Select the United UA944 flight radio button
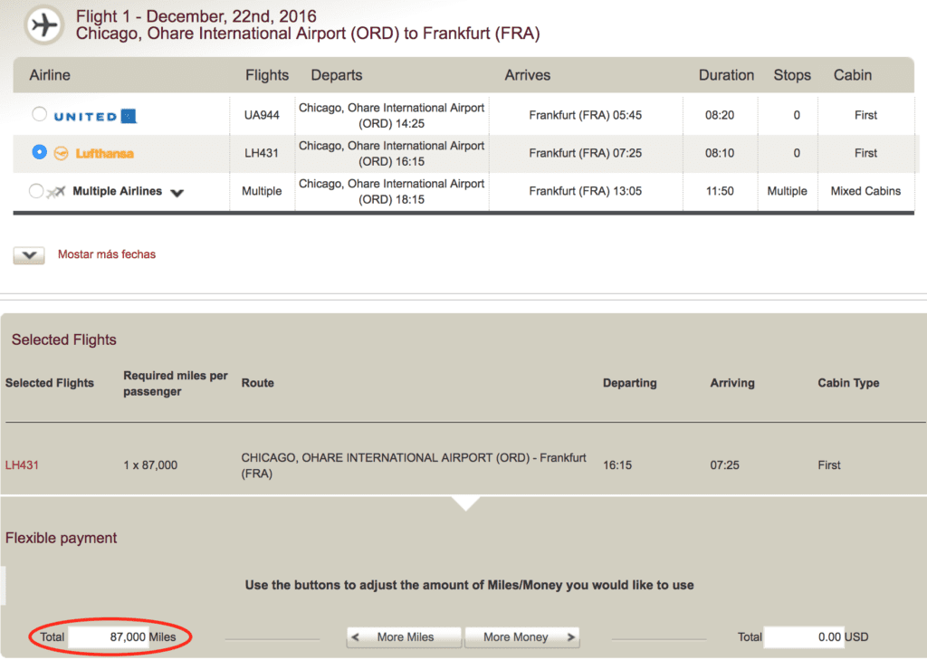This screenshot has width=927, height=660. click(x=39, y=115)
